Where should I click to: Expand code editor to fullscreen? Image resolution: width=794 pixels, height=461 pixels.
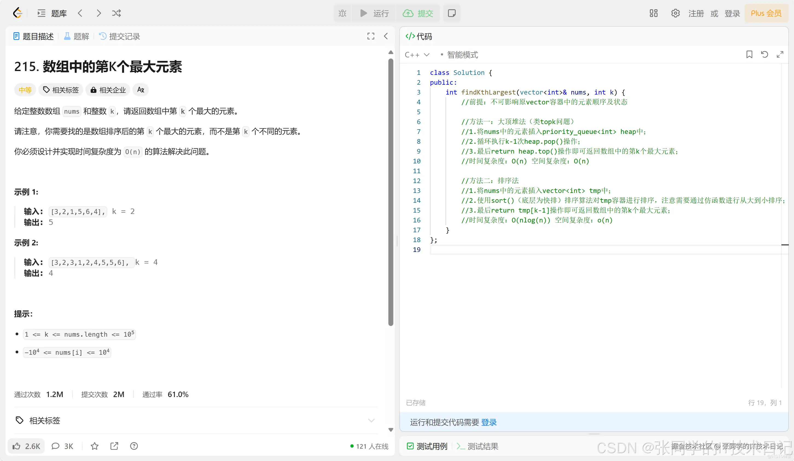coord(780,54)
